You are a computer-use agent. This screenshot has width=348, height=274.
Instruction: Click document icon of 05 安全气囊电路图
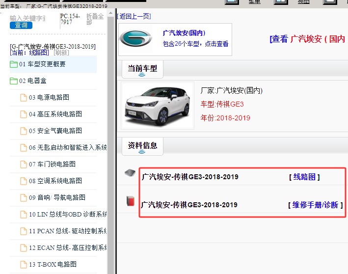click(24, 131)
